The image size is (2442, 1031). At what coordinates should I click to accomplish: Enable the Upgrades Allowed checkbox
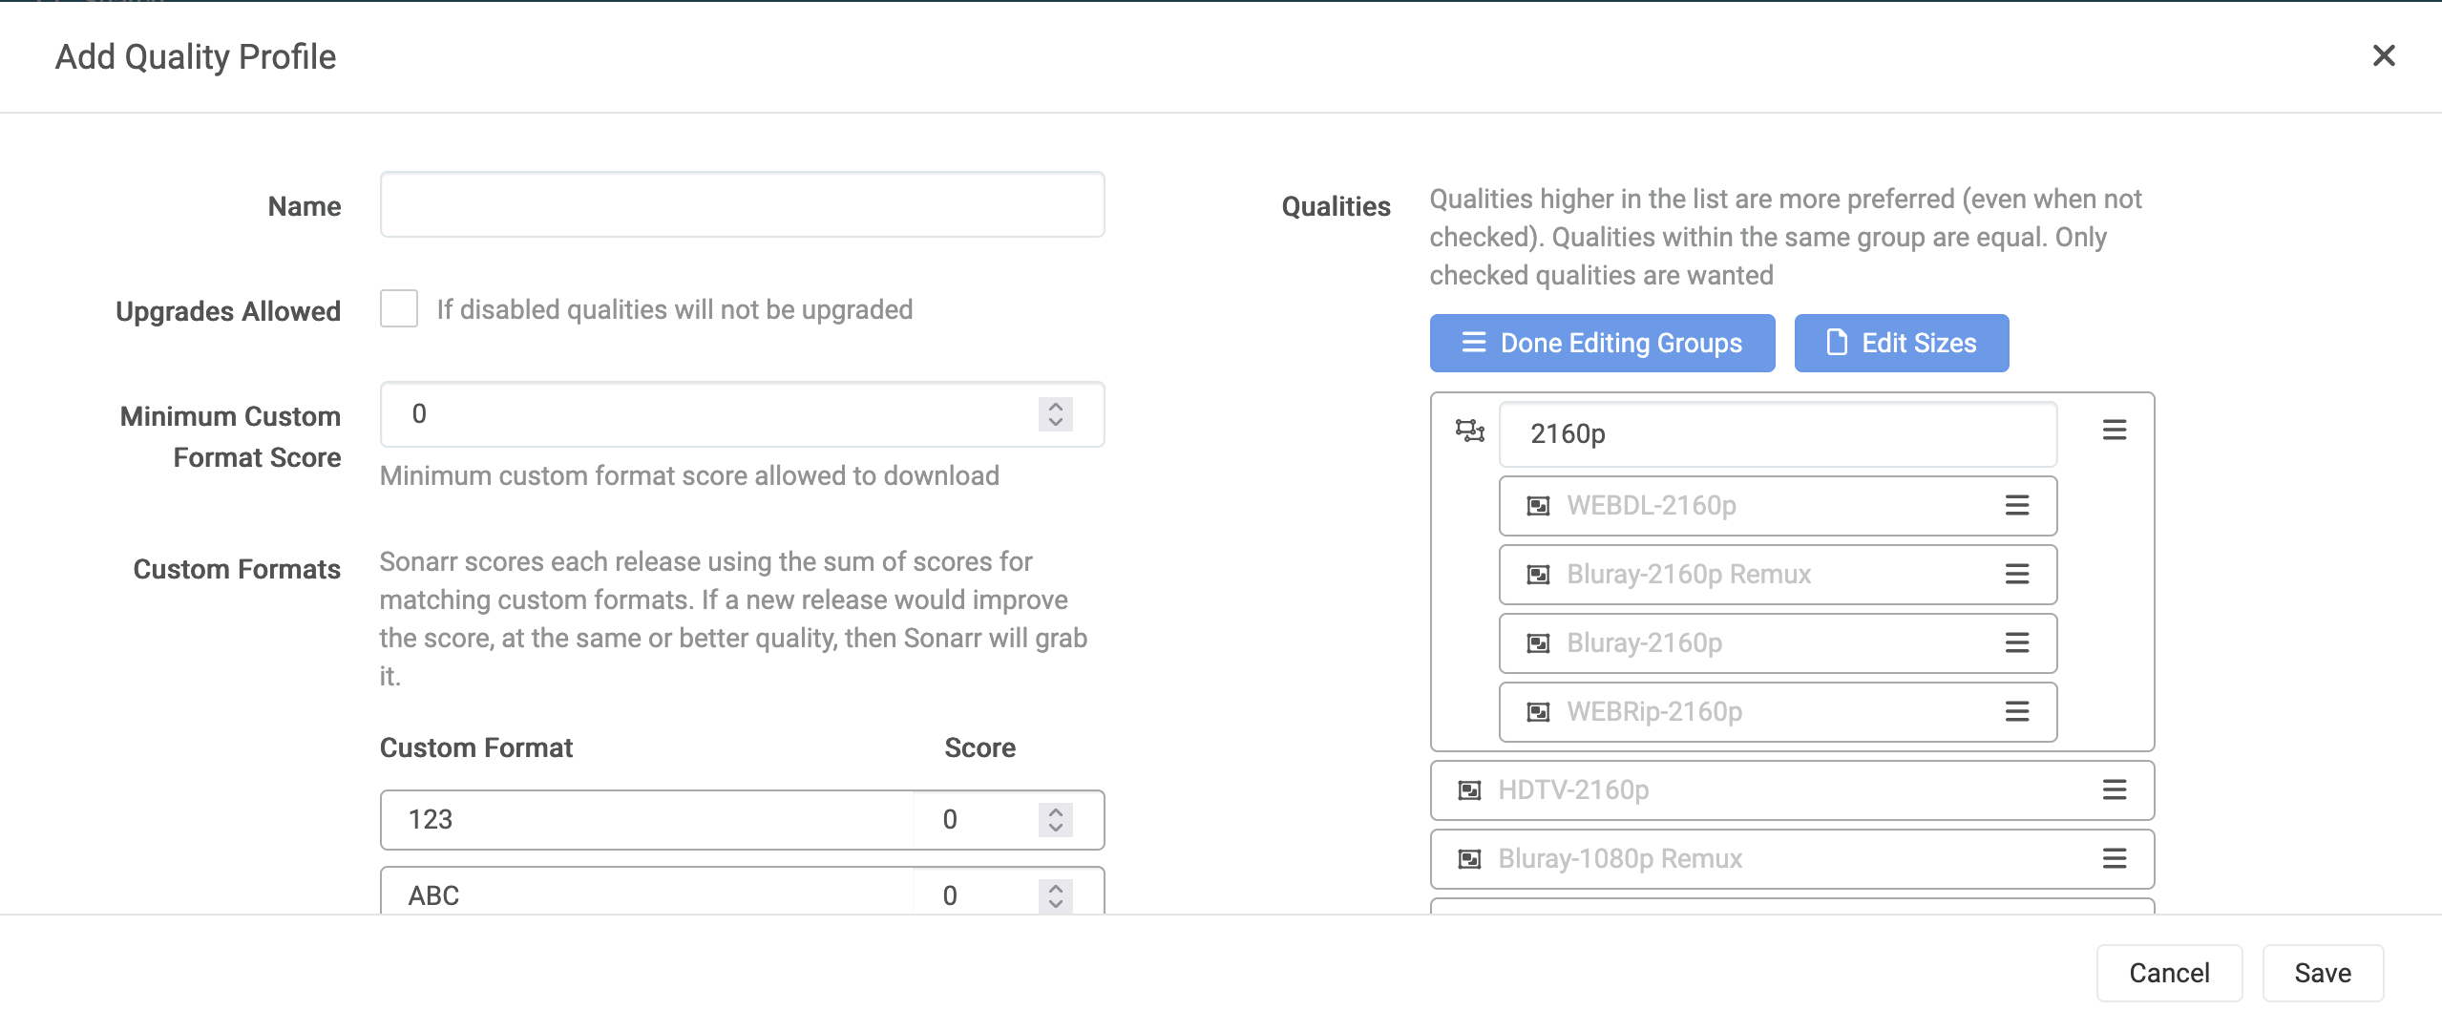399,309
